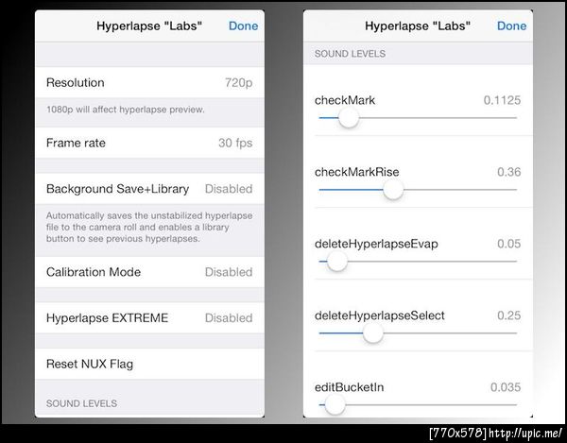Tap Done in the right Labs panel
This screenshot has height=443, width=567.
[511, 26]
